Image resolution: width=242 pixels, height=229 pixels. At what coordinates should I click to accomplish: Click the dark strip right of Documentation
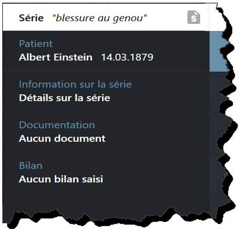(x=220, y=131)
